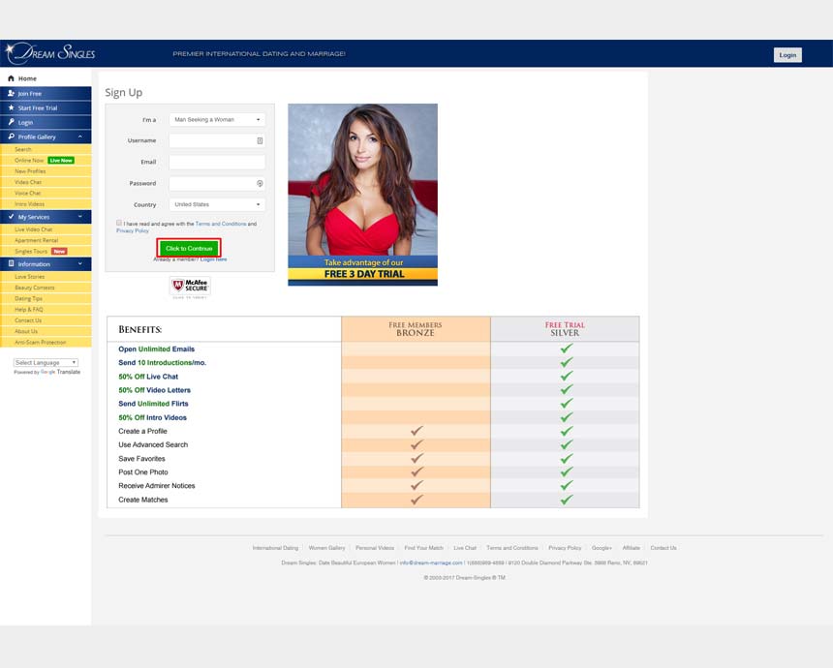
Task: Click the Dream Singles logo
Action: click(50, 53)
